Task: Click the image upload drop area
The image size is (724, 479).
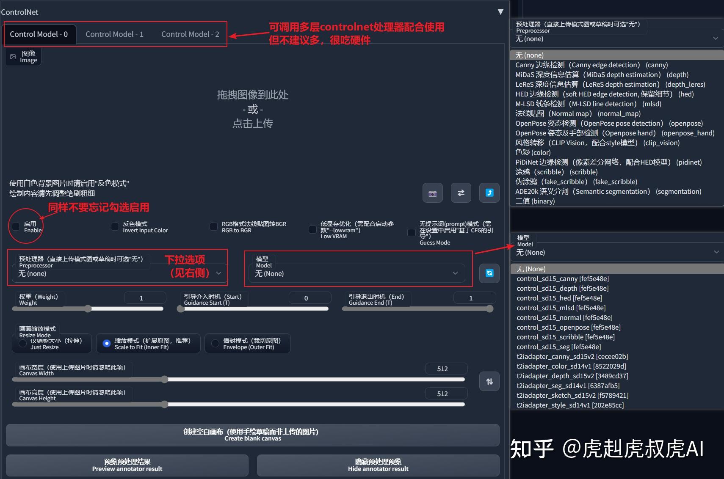Action: tap(253, 109)
